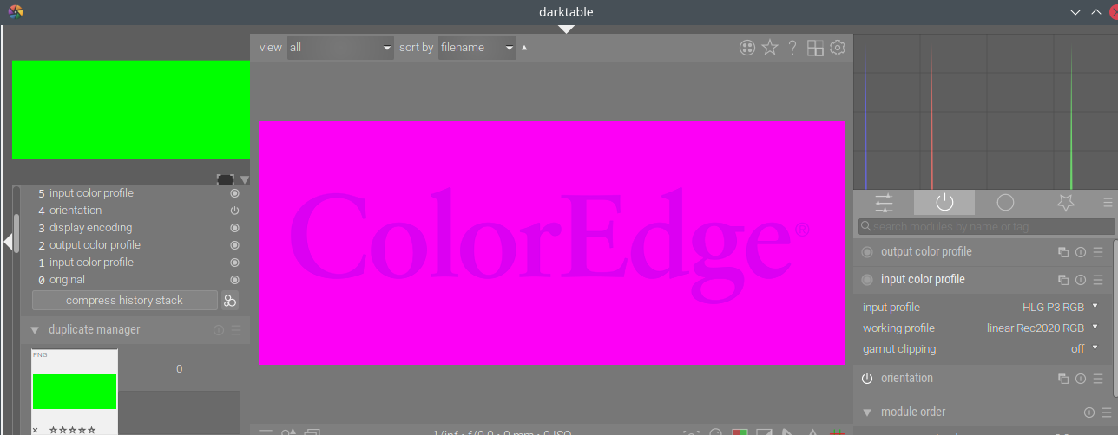Screen dimensions: 1118x435
Task: Collapse the duplicate manager panel
Action: coord(35,330)
